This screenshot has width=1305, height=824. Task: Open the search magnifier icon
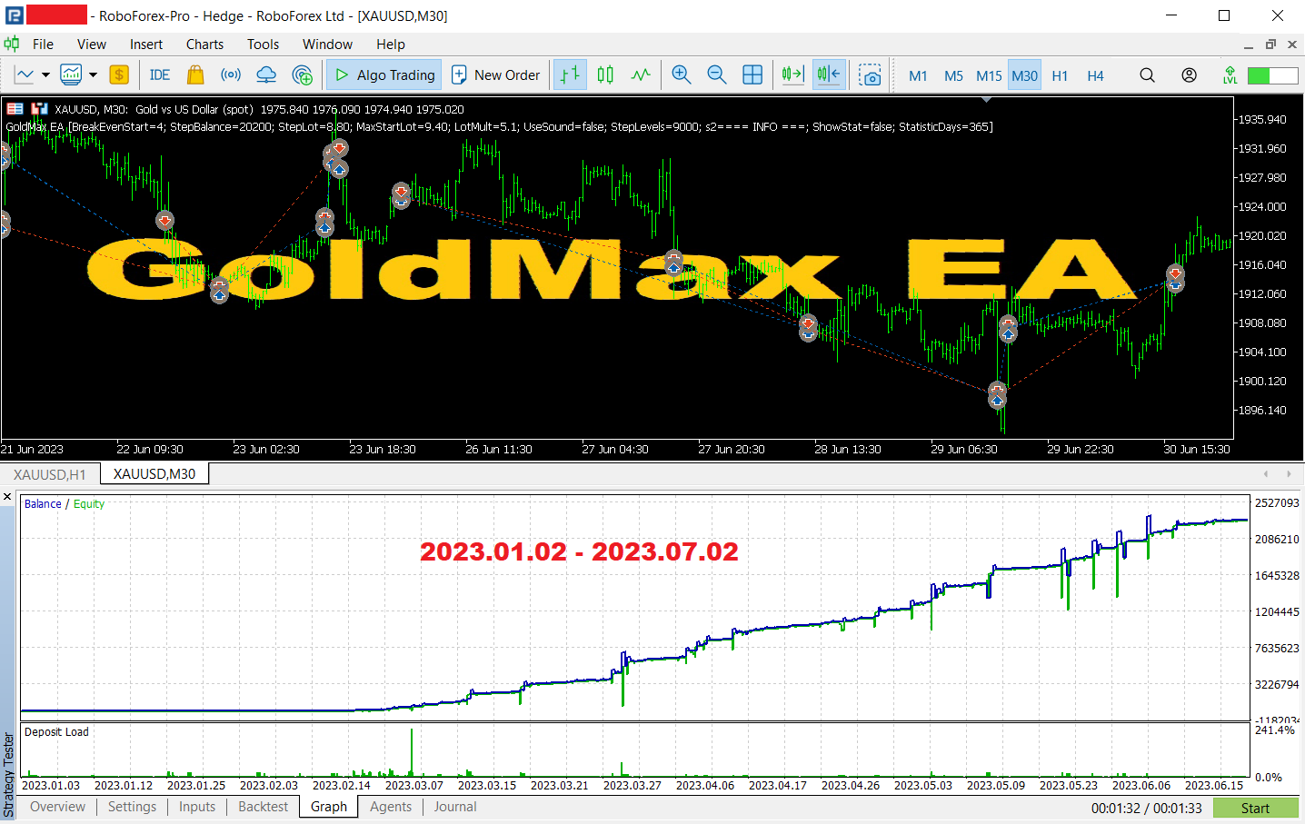coord(1148,75)
